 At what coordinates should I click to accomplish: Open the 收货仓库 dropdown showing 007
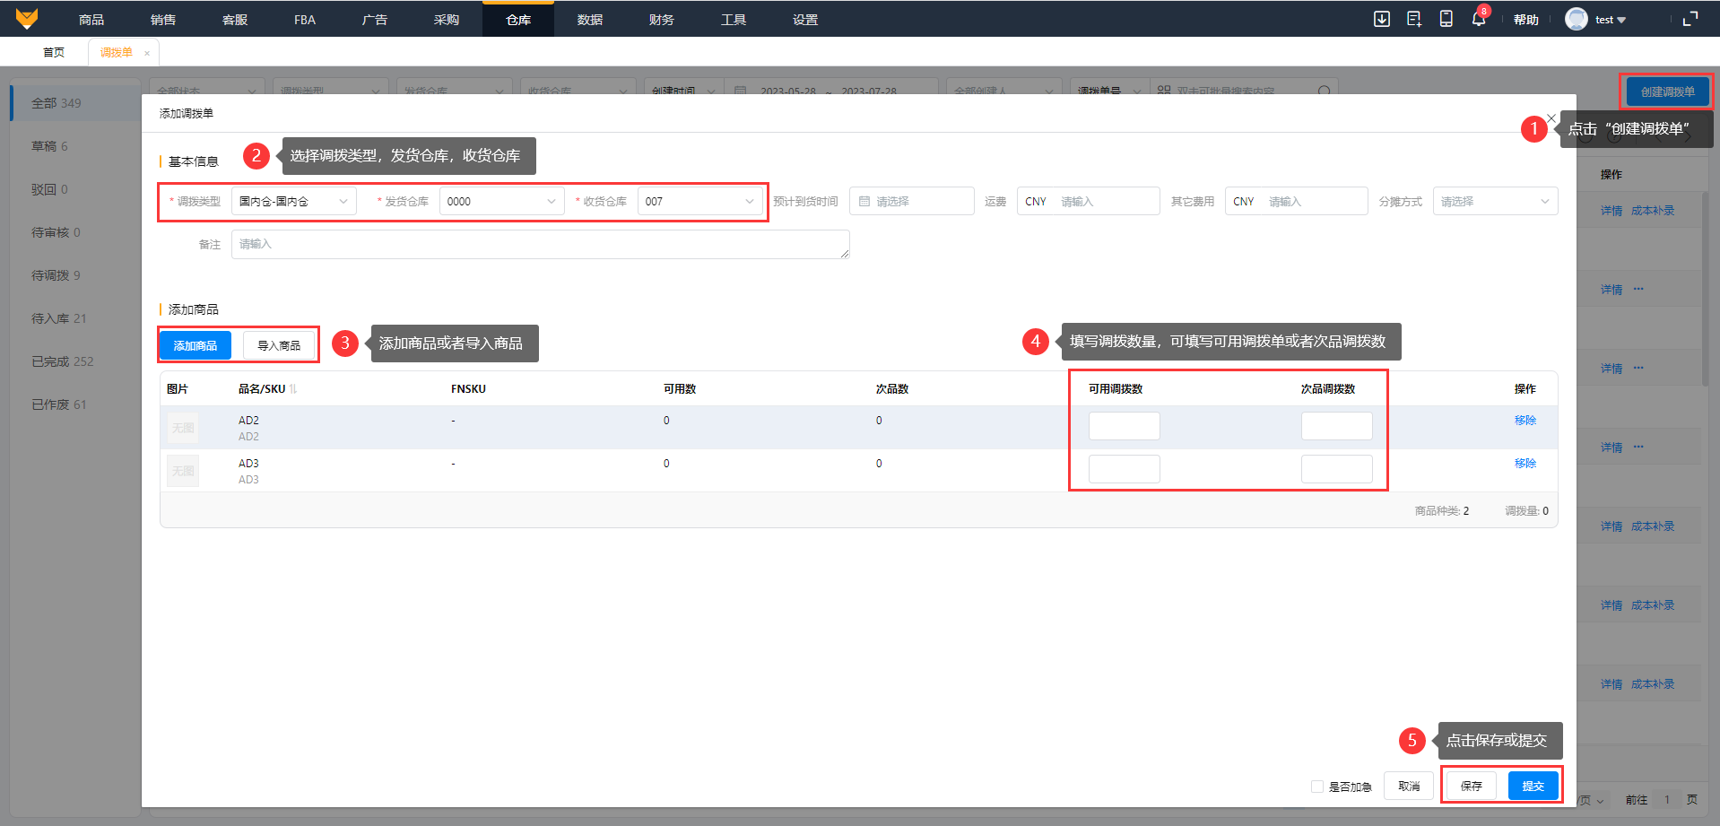coord(700,201)
